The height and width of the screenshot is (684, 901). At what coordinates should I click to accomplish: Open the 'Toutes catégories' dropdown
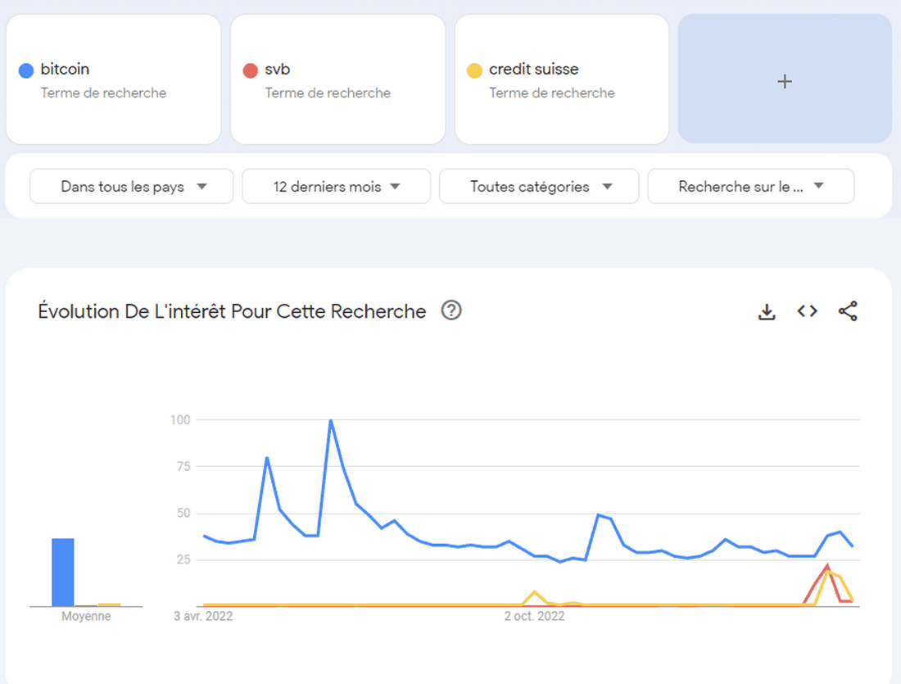click(x=539, y=186)
